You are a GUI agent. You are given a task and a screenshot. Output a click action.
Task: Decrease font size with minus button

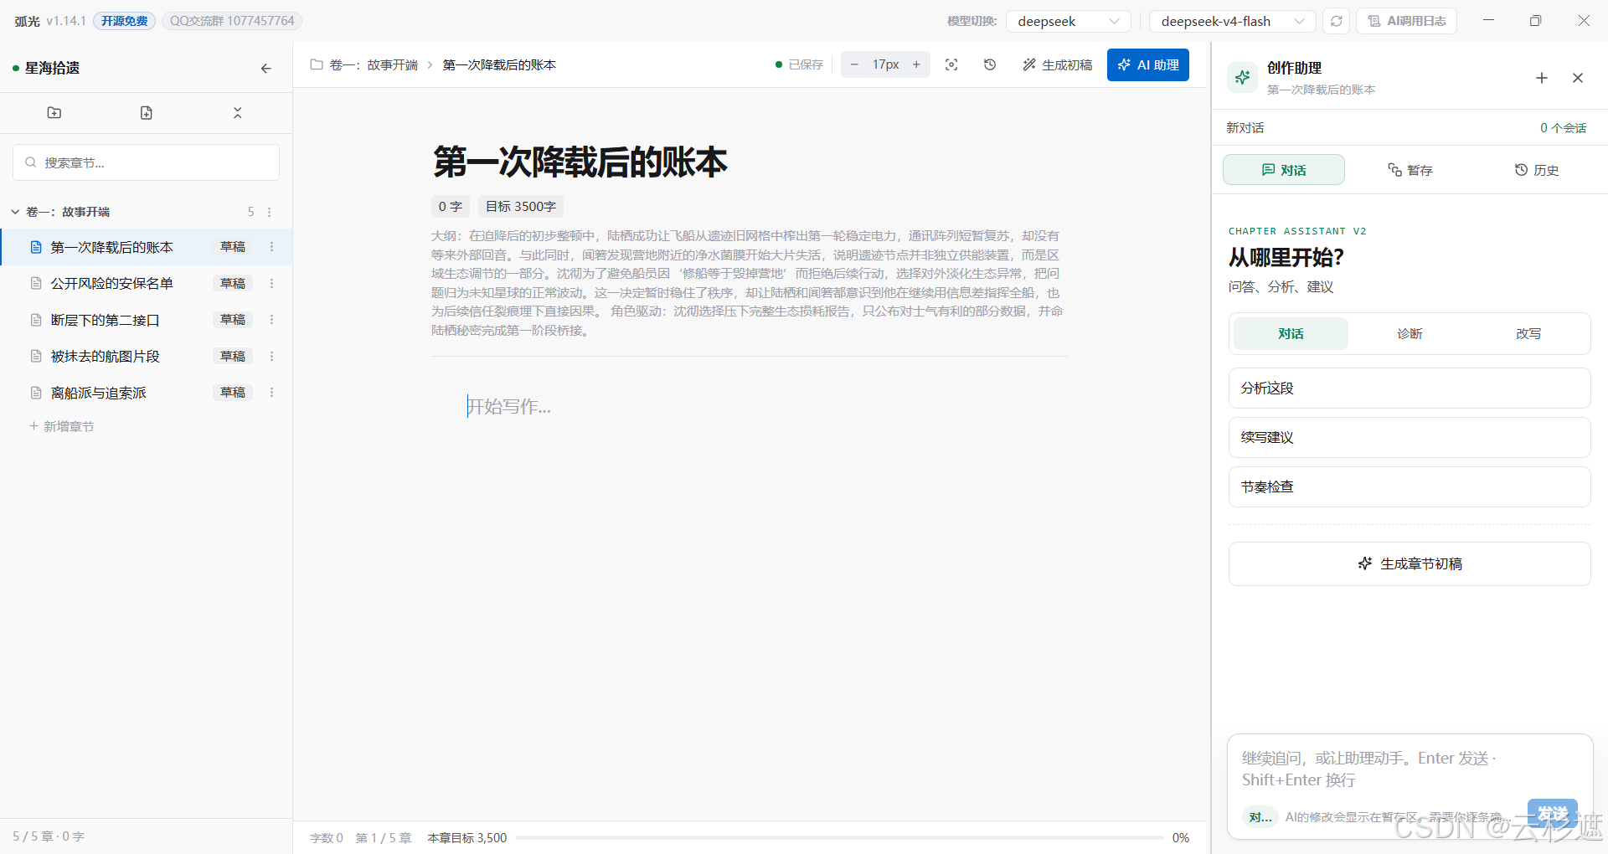click(854, 64)
